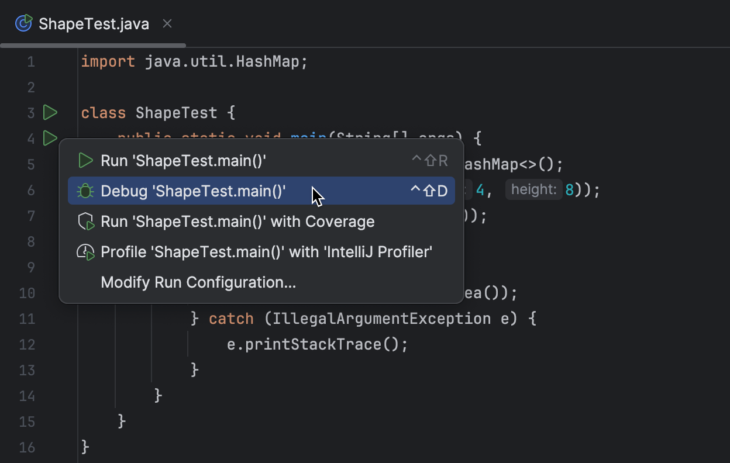Viewport: 730px width, 463px height.
Task: Click the run arrow next to class ShapeTest
Action: pyautogui.click(x=50, y=112)
